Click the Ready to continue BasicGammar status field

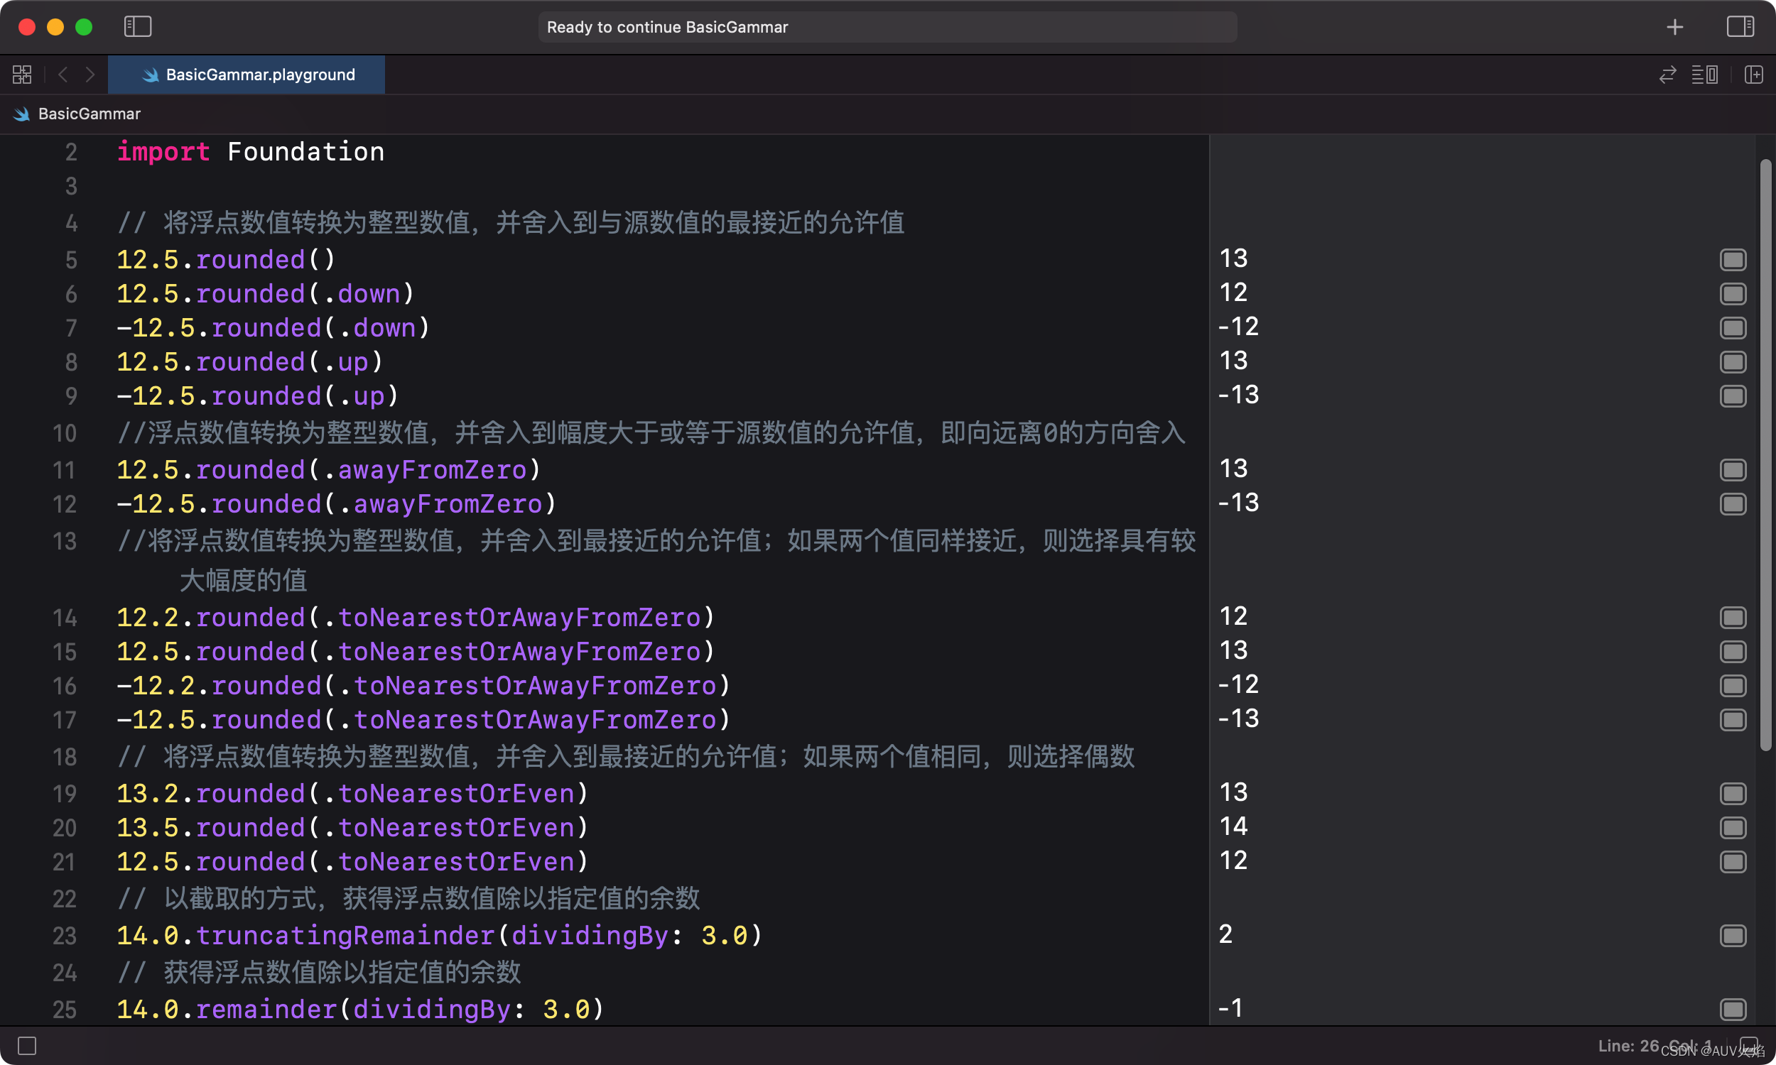[x=887, y=27]
